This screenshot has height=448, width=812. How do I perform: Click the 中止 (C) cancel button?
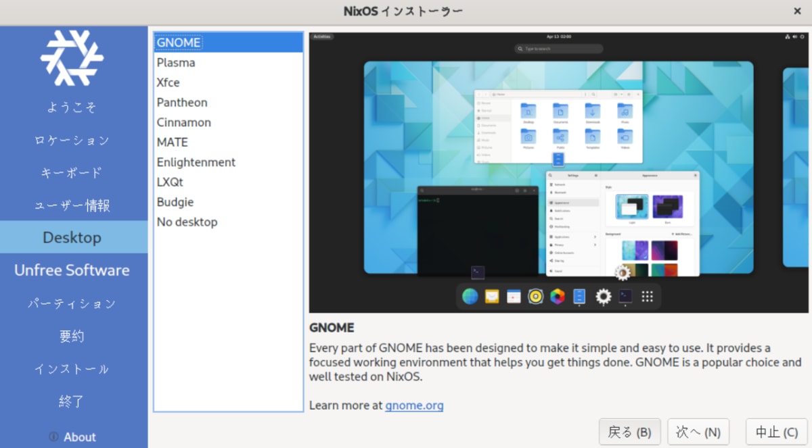pos(776,432)
